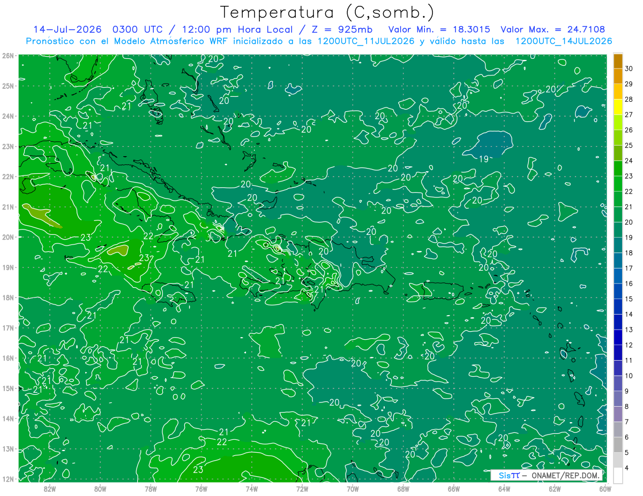
Task: Click the color scale label 27
Action: [629, 115]
